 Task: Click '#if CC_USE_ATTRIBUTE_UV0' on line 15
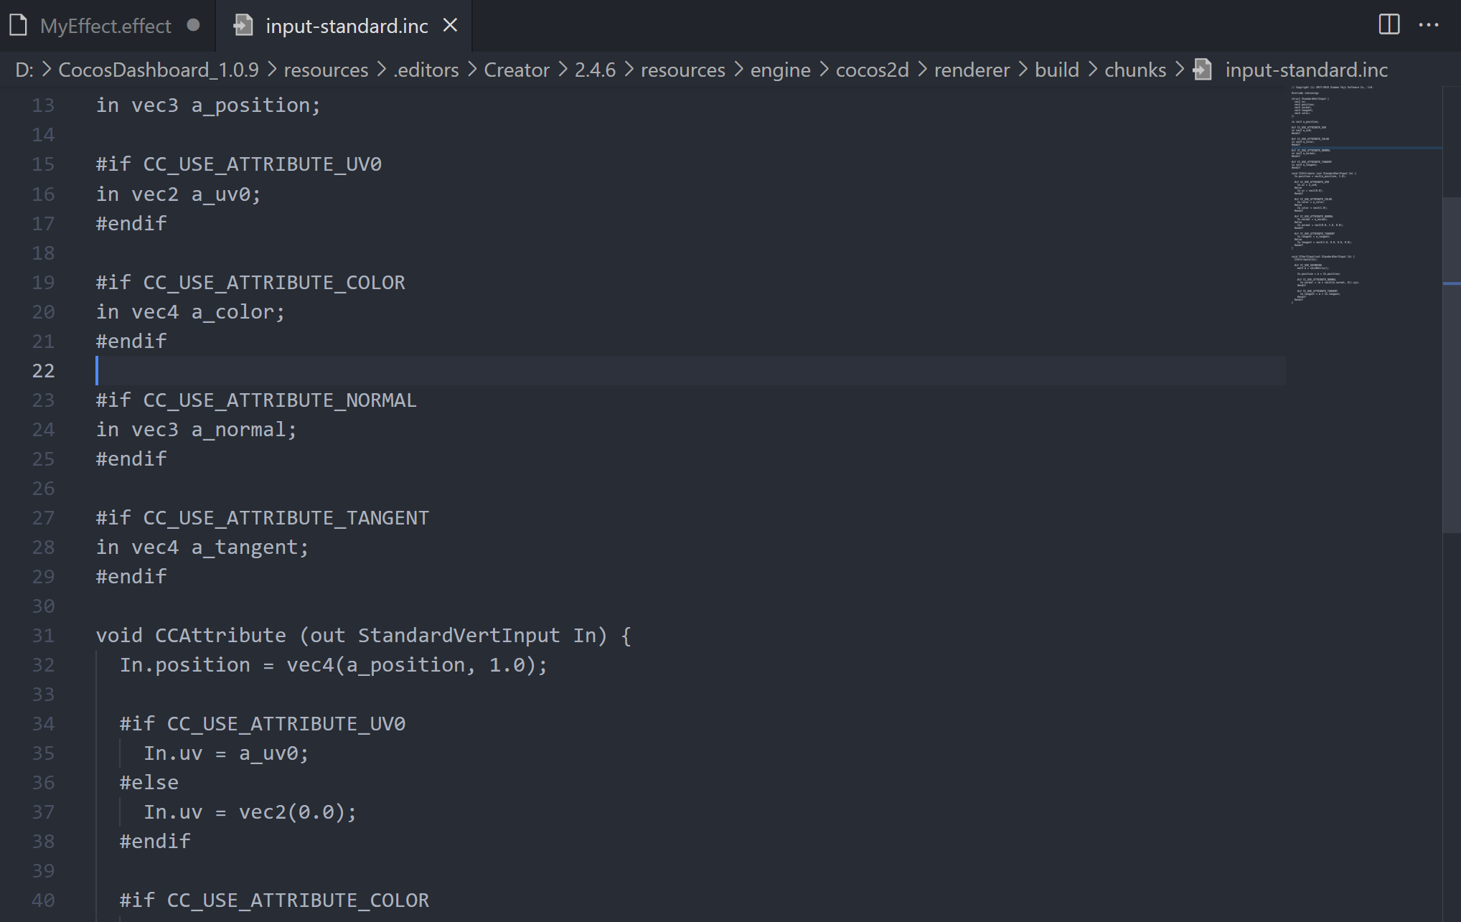point(239,164)
